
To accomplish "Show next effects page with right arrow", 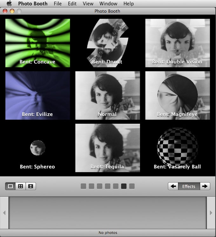I will click(205, 186).
